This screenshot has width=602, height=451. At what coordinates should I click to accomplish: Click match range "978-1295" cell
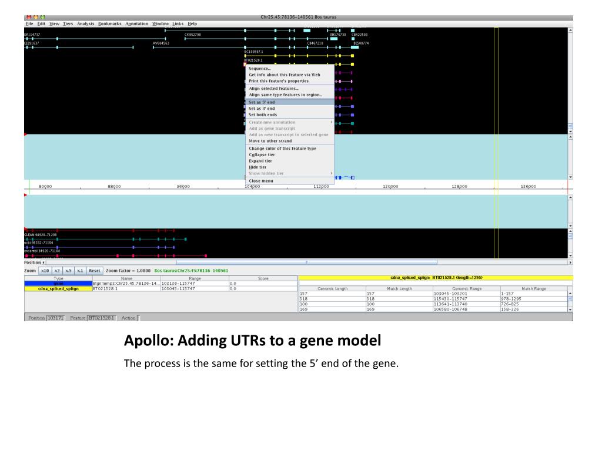pos(534,299)
